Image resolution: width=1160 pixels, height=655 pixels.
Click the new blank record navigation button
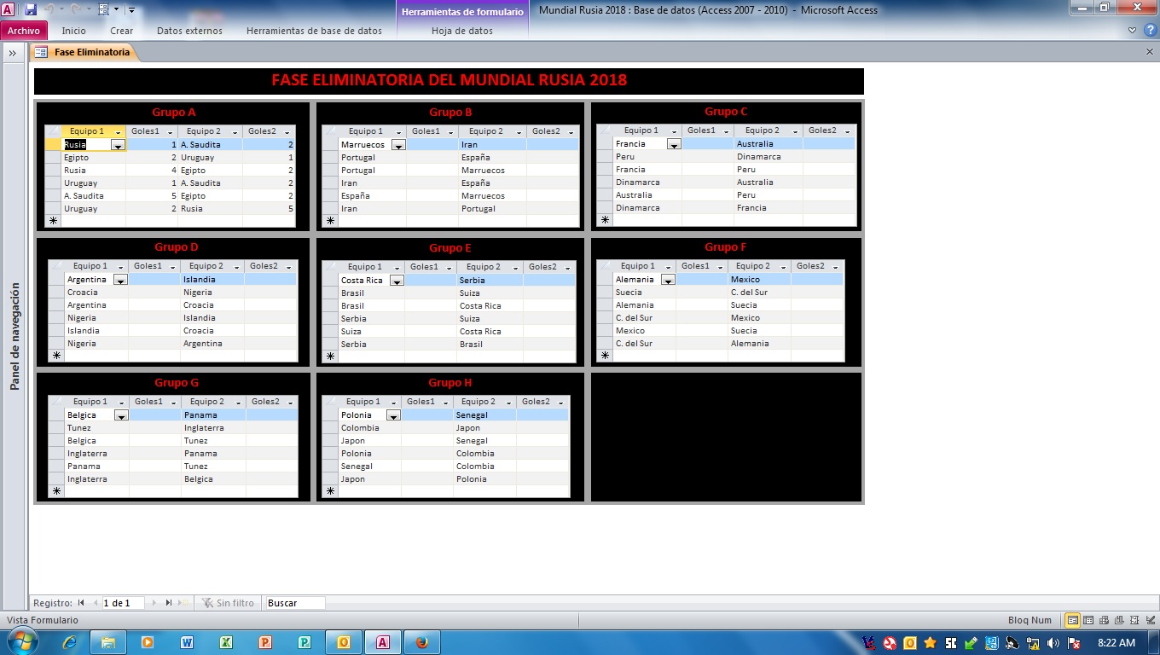tap(183, 603)
